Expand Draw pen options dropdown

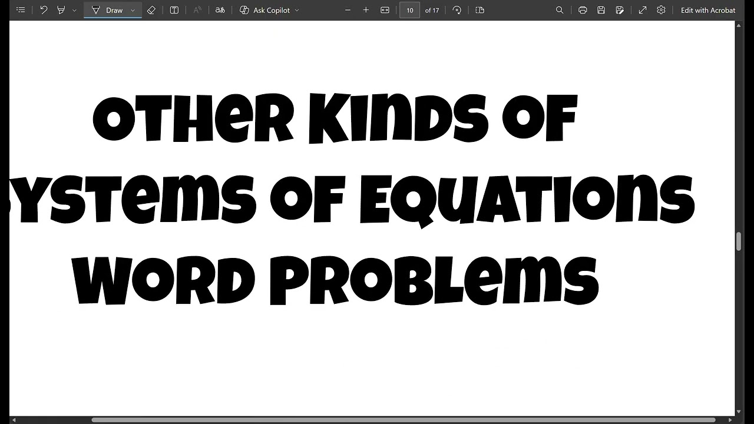tap(133, 10)
